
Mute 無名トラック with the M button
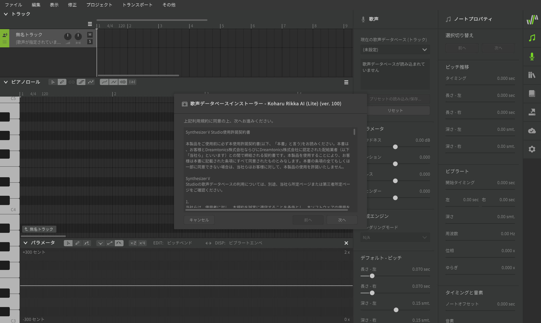(90, 35)
